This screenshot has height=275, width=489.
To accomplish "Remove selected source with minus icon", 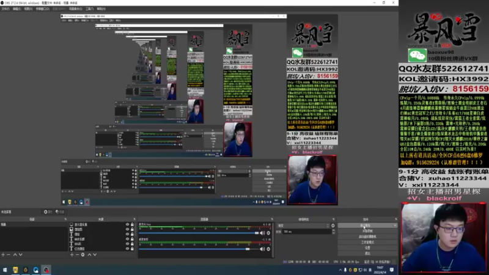I will (x=78, y=255).
